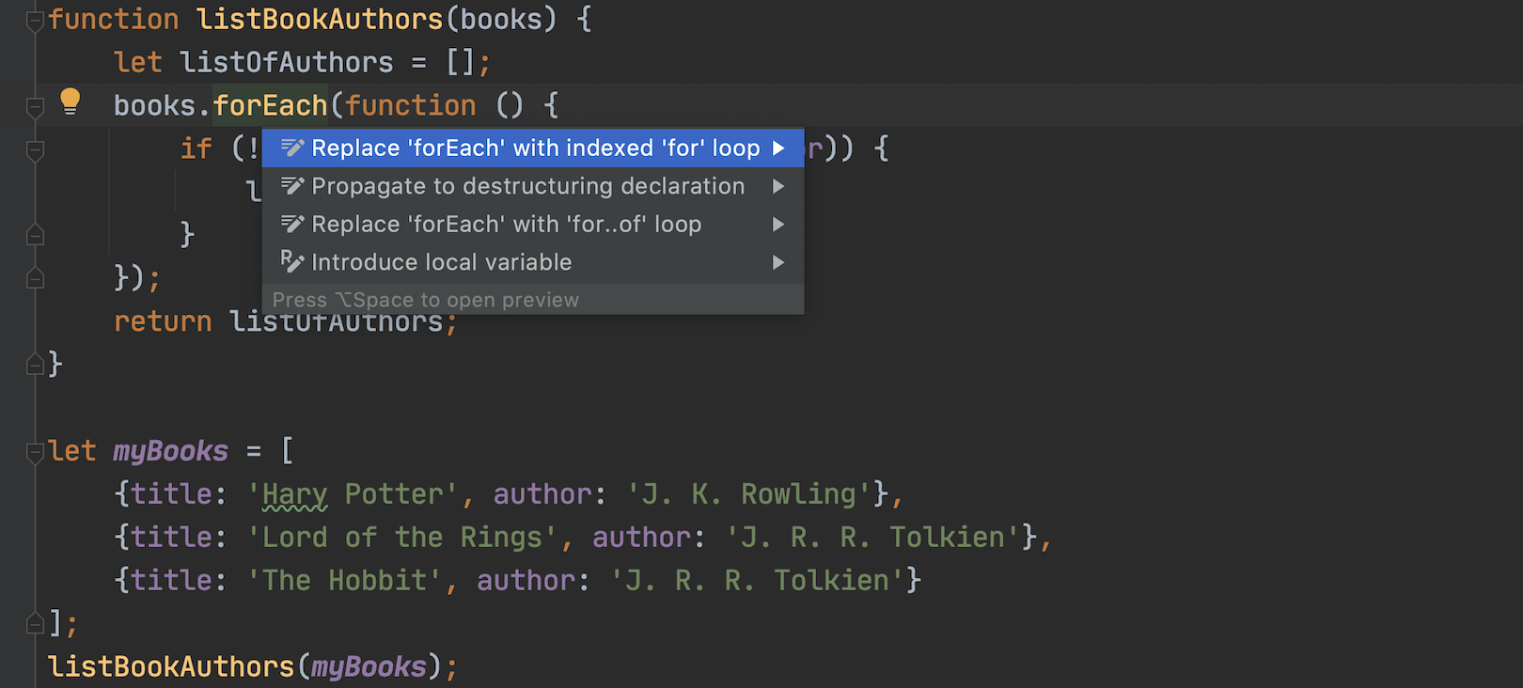Image resolution: width=1523 pixels, height=688 pixels.
Task: Click the pencil icon beside indexed 'for' loop action
Action: [x=292, y=149]
